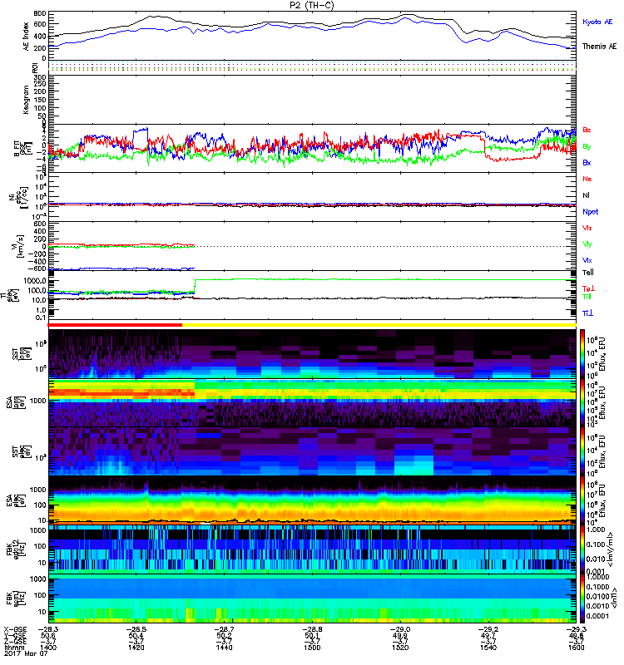Image resolution: width=624 pixels, height=665 pixels.
Task: Select the black Ni density legend label
Action: tap(586, 195)
